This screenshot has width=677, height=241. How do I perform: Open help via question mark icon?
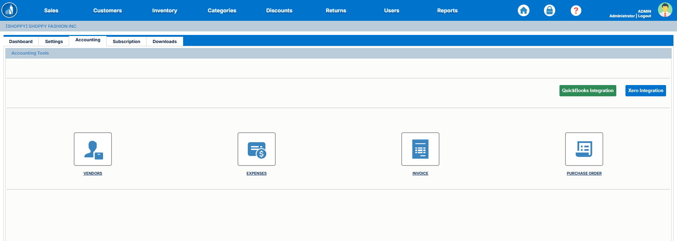pyautogui.click(x=576, y=11)
